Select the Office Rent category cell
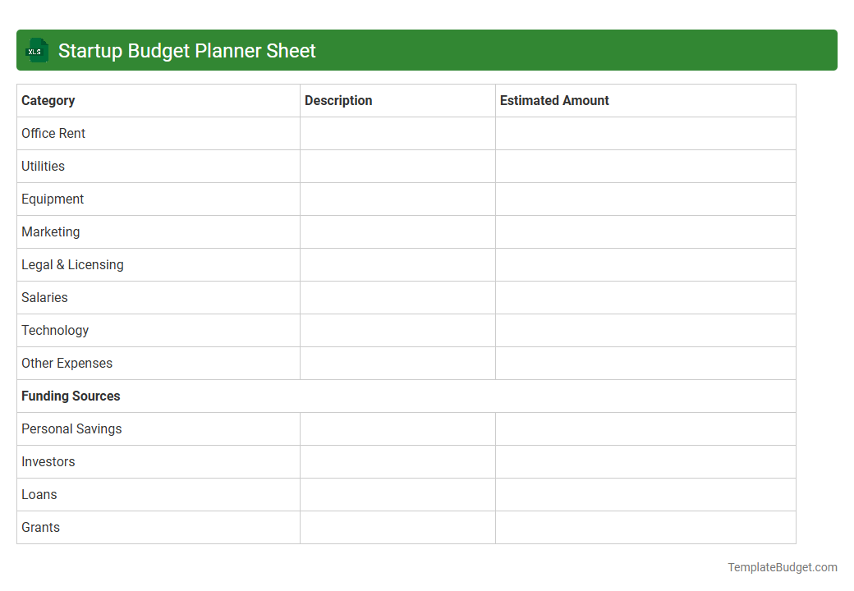The width and height of the screenshot is (854, 591). (53, 133)
